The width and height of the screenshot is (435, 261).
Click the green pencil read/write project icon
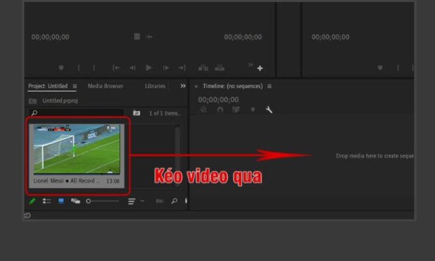(x=33, y=201)
